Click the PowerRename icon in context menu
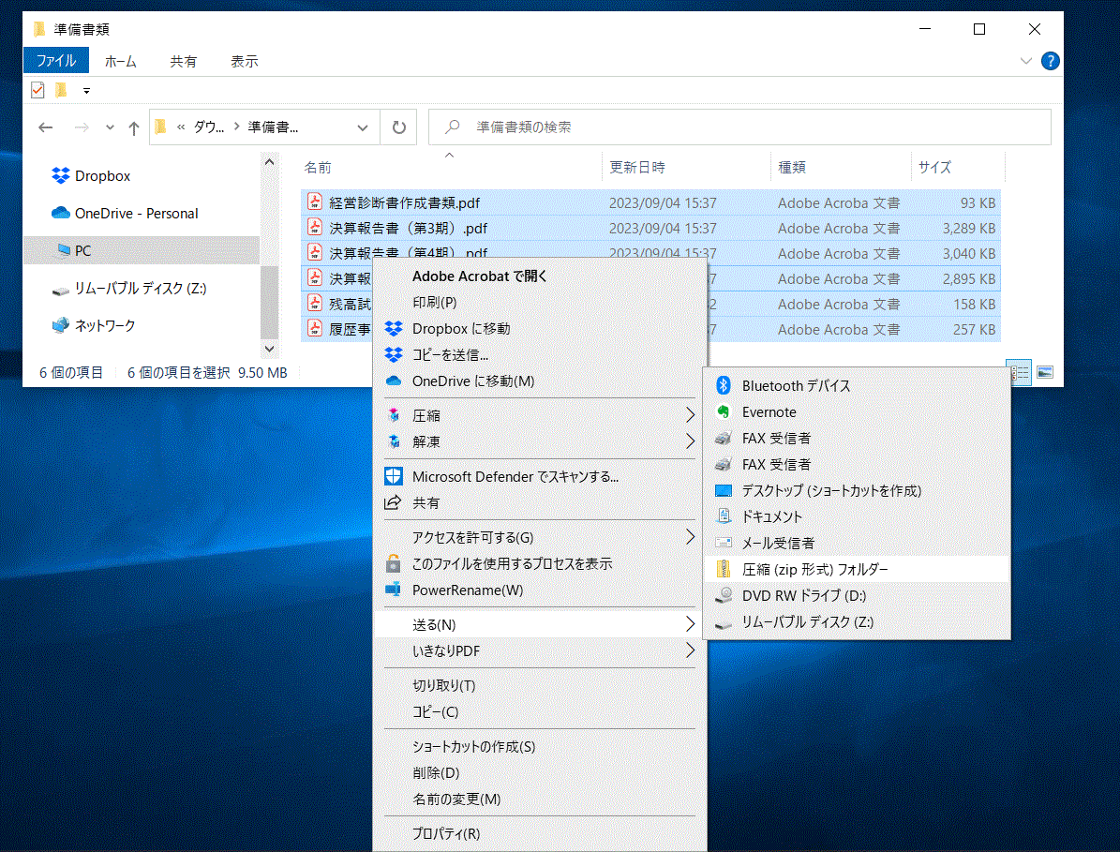 click(394, 590)
